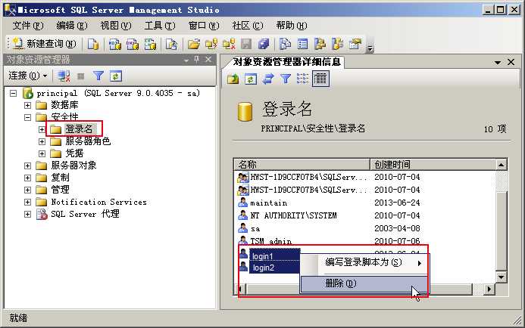
Task: Open the 连接(O) connect dropdown
Action: [x=28, y=76]
